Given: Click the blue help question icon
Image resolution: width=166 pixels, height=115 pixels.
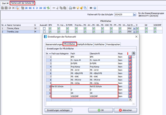Looking at the screenshot, I should pos(95,8).
